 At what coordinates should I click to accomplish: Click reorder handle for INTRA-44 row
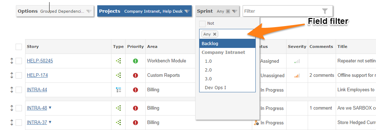tap(12, 90)
